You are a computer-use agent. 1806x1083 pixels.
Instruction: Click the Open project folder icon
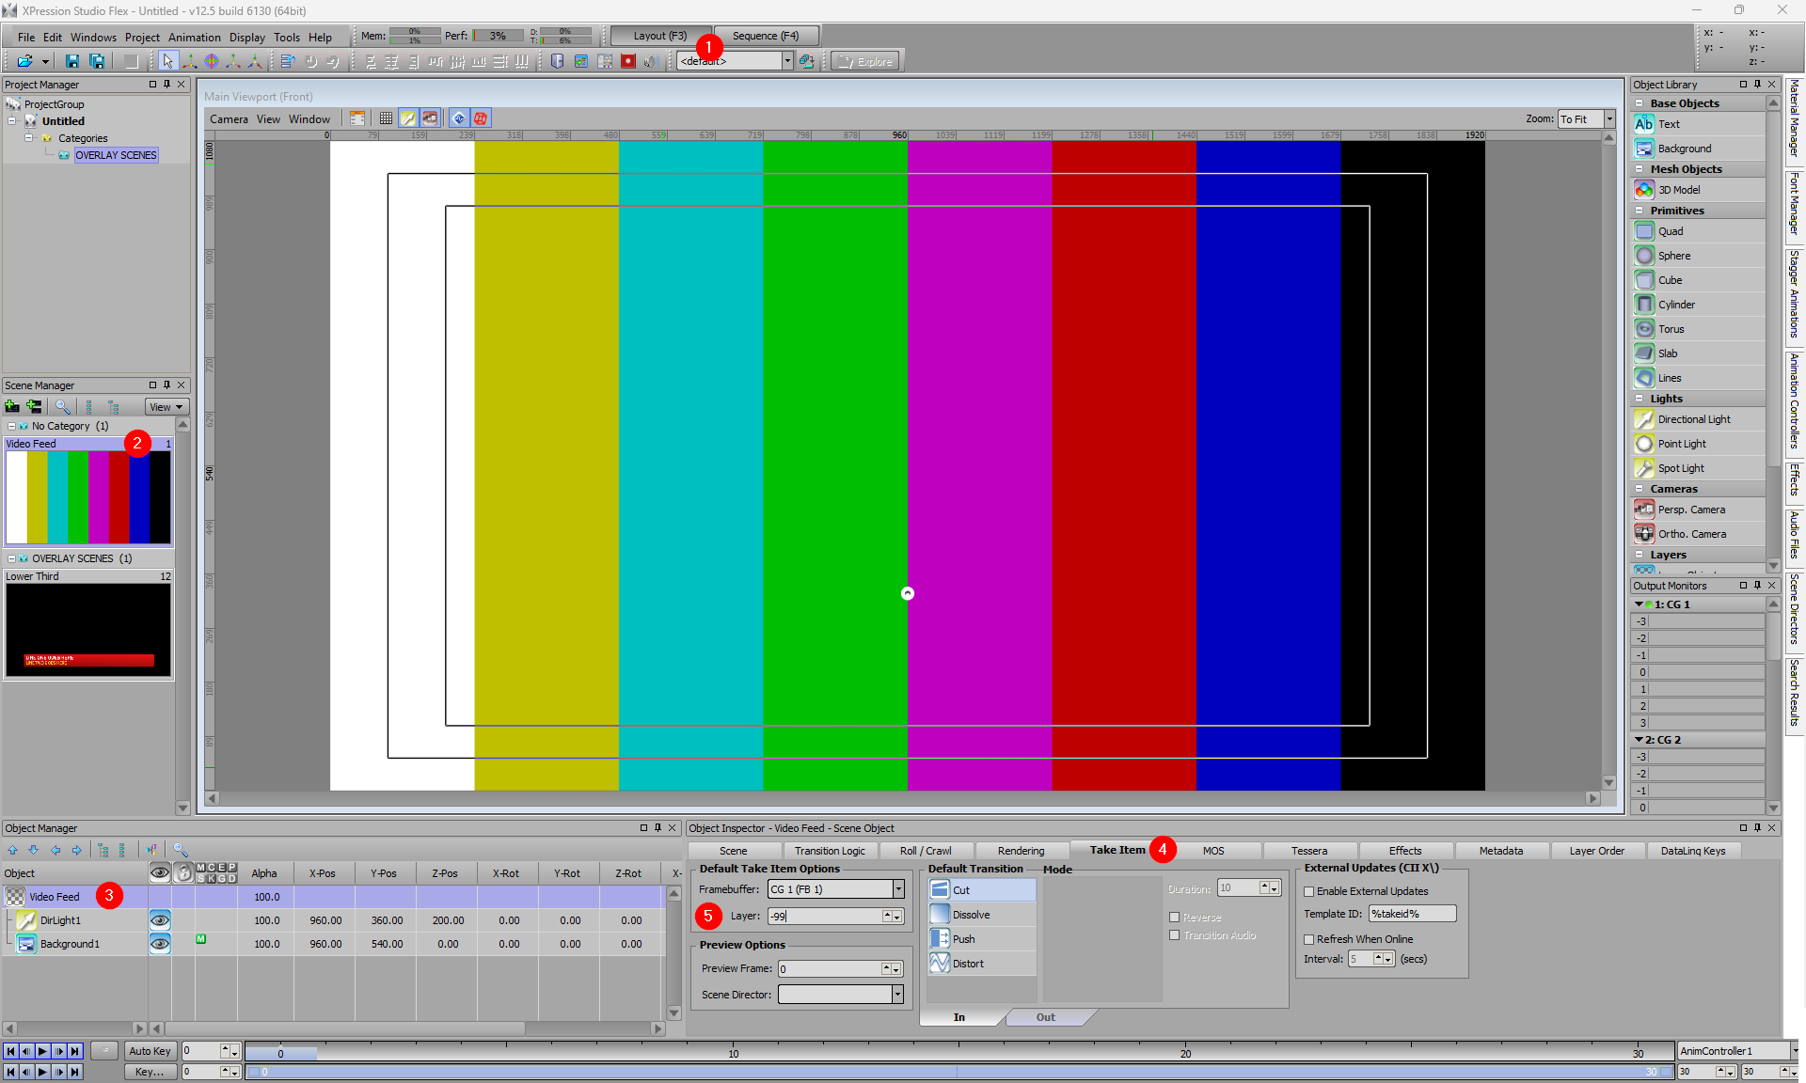[24, 61]
